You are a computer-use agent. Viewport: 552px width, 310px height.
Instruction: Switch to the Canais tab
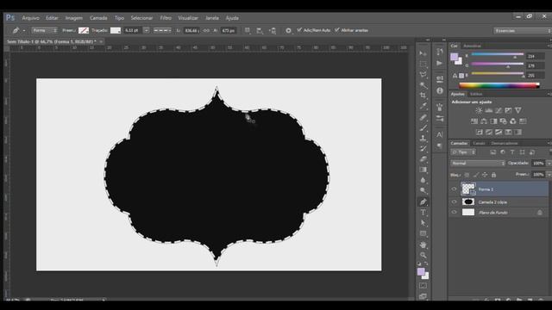(x=479, y=144)
